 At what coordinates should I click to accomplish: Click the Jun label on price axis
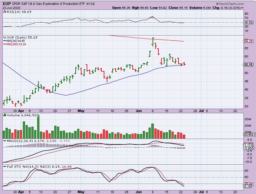tap(139, 111)
